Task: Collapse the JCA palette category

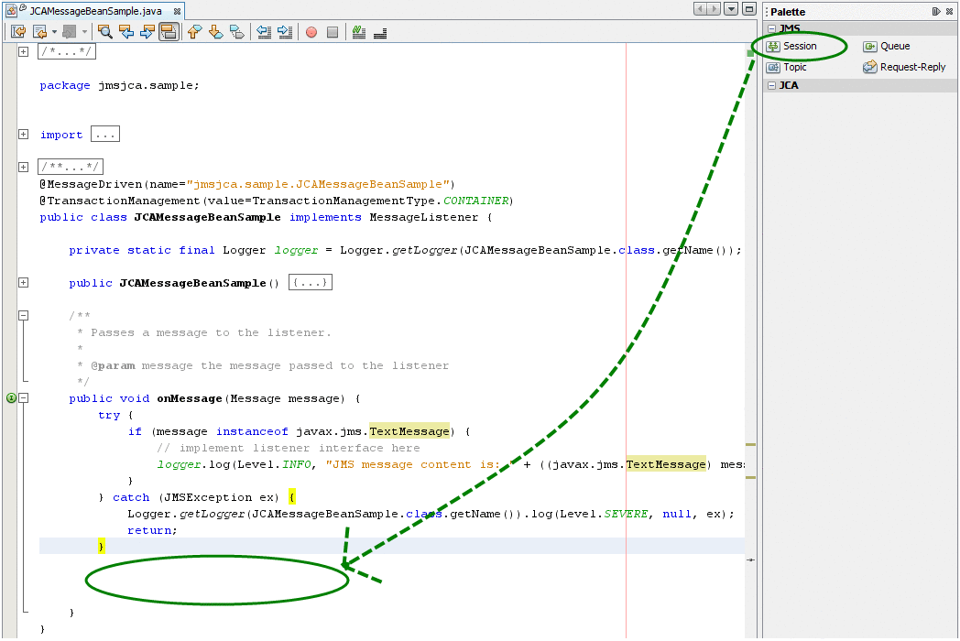Action: click(x=771, y=85)
